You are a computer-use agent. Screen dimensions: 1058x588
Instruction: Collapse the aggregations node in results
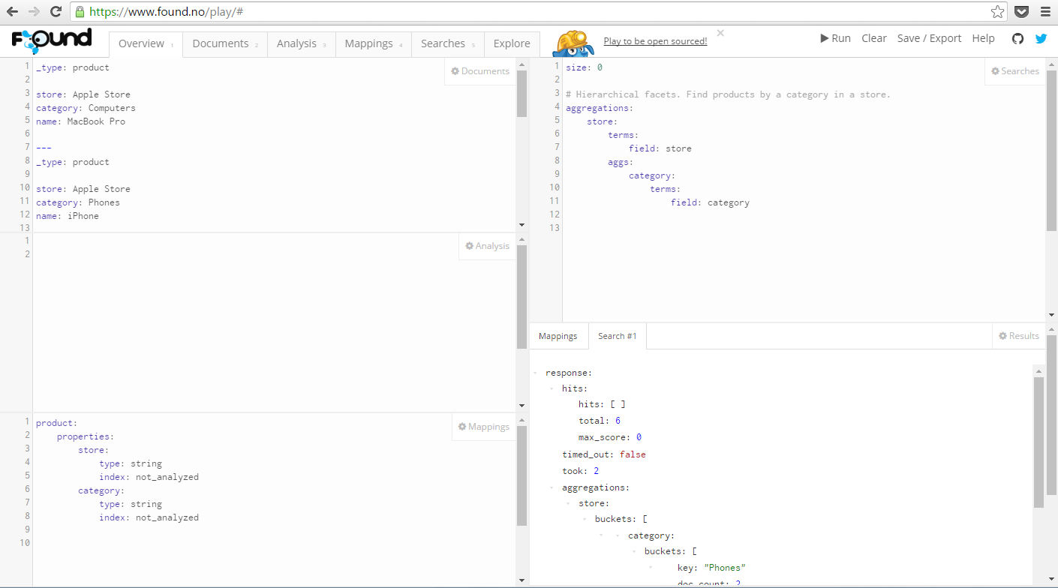(552, 488)
